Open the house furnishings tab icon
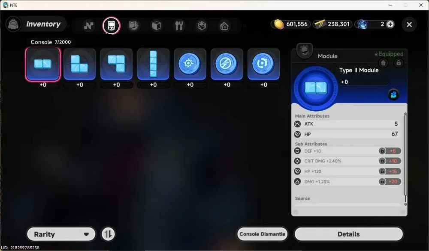The width and height of the screenshot is (429, 251). pos(224,26)
